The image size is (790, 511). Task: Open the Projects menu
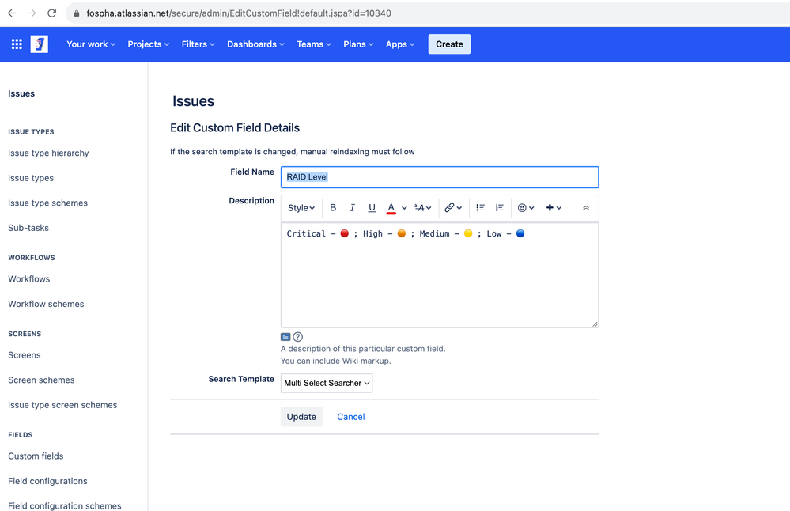click(x=148, y=44)
